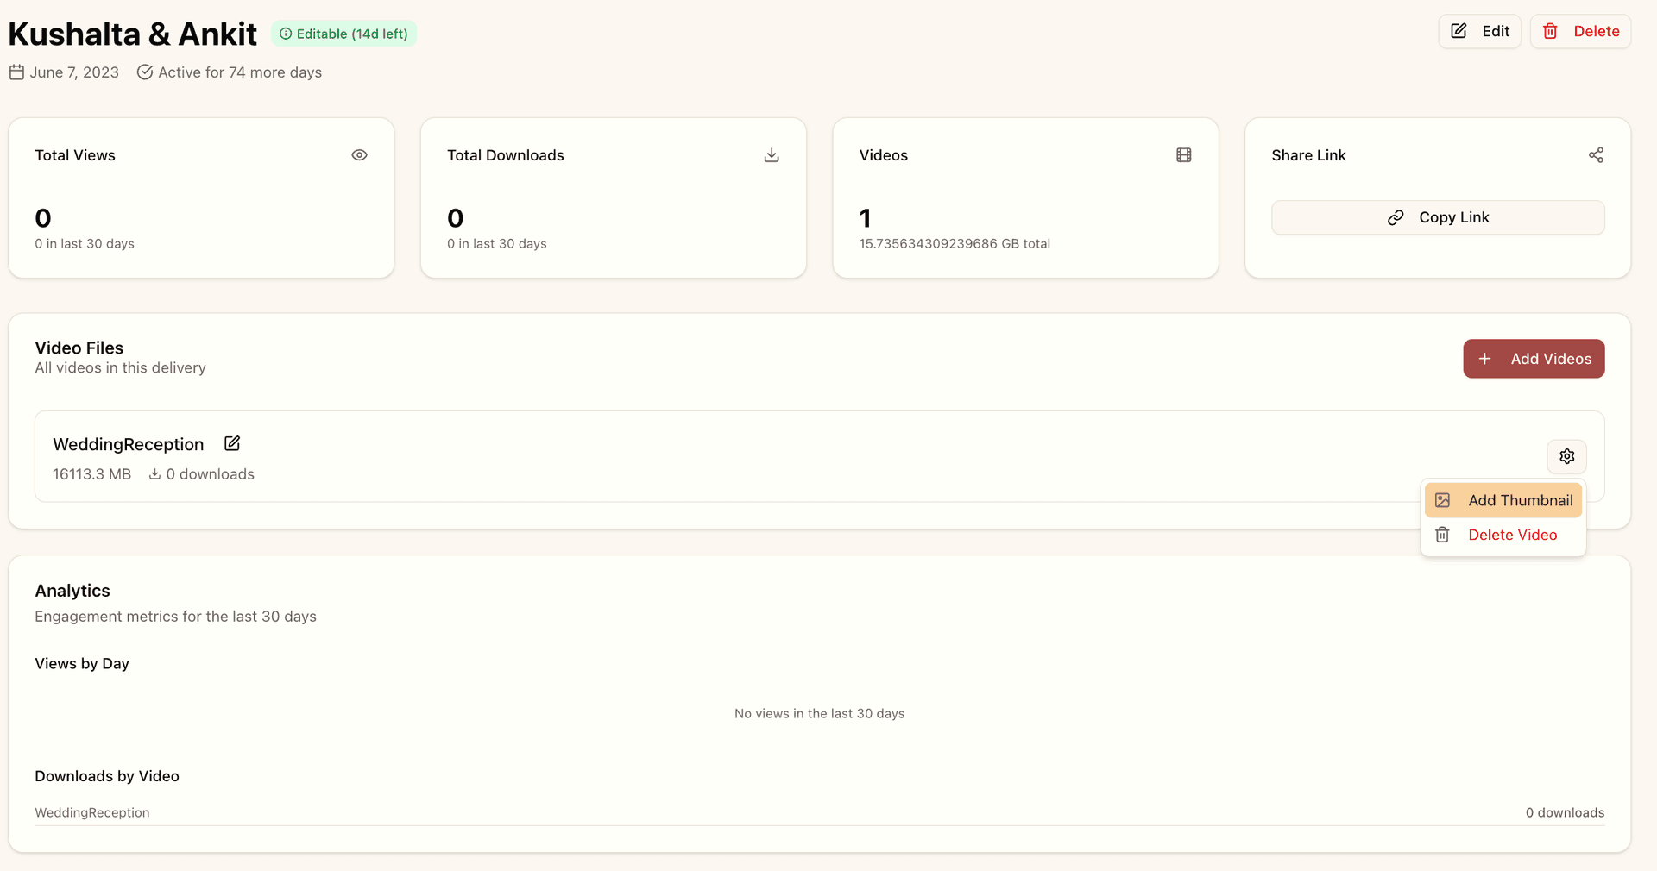This screenshot has width=1657, height=871.
Task: Click the Add Videos button
Action: [1534, 359]
